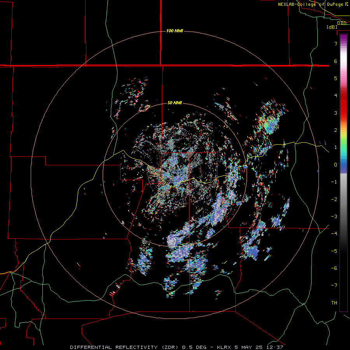Viewport: 350px width, 350px height.
Task: Click the -1 value on the color scale
Action: click(x=334, y=182)
